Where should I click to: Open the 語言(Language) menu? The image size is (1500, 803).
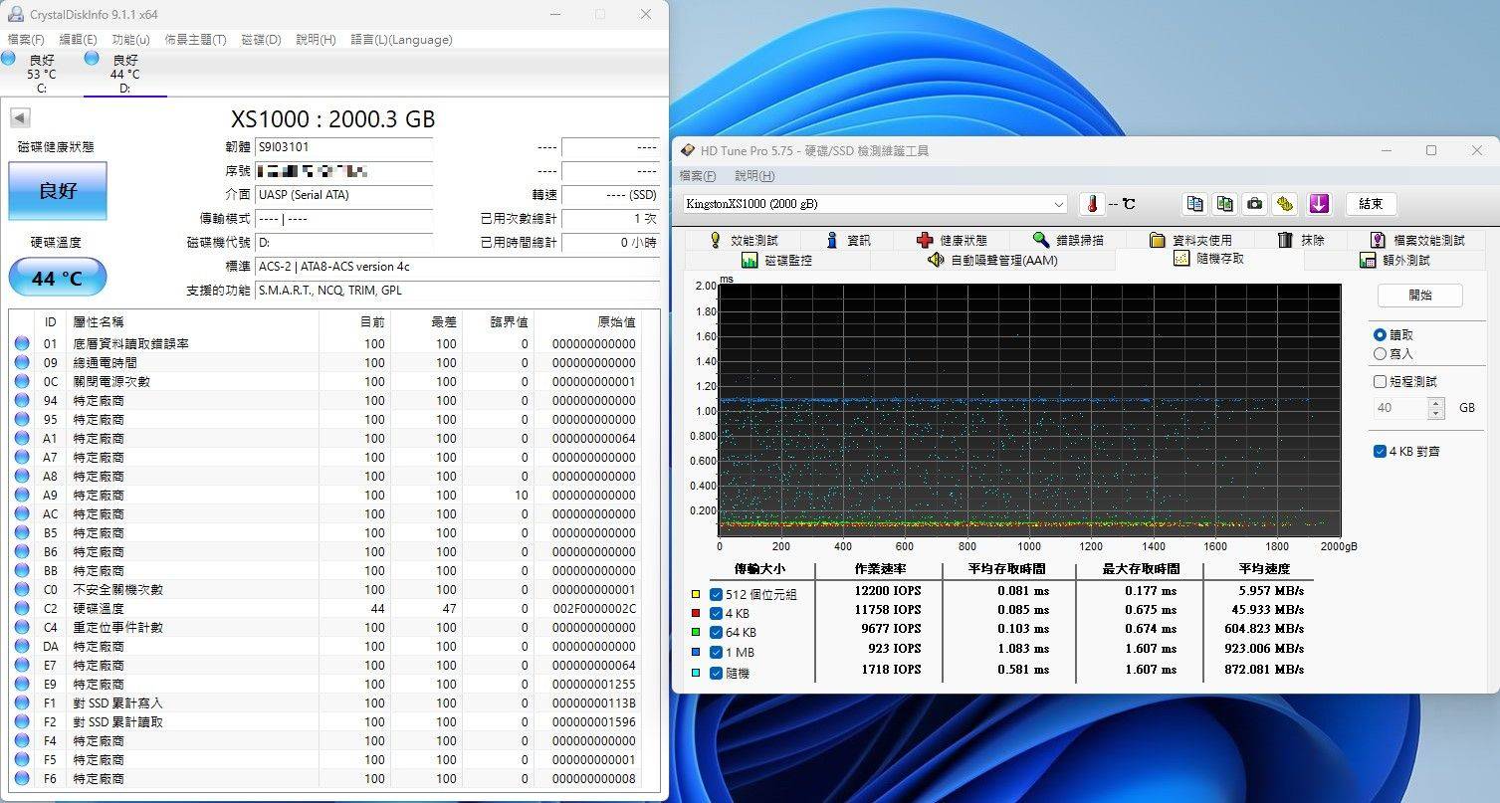pos(401,40)
